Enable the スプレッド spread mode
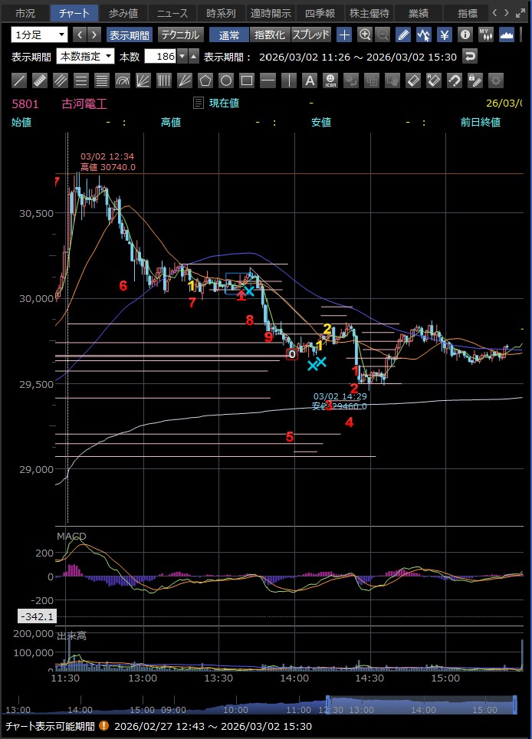The width and height of the screenshot is (532, 739). [310, 34]
